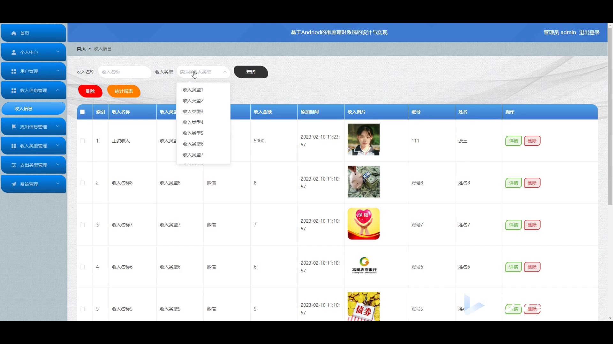Click the home icon in the sidebar
This screenshot has height=344, width=613.
click(14, 33)
